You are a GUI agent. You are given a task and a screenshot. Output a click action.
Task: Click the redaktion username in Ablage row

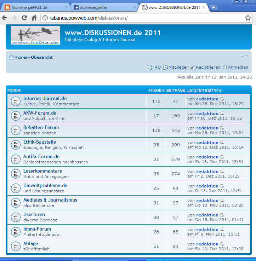(207, 244)
